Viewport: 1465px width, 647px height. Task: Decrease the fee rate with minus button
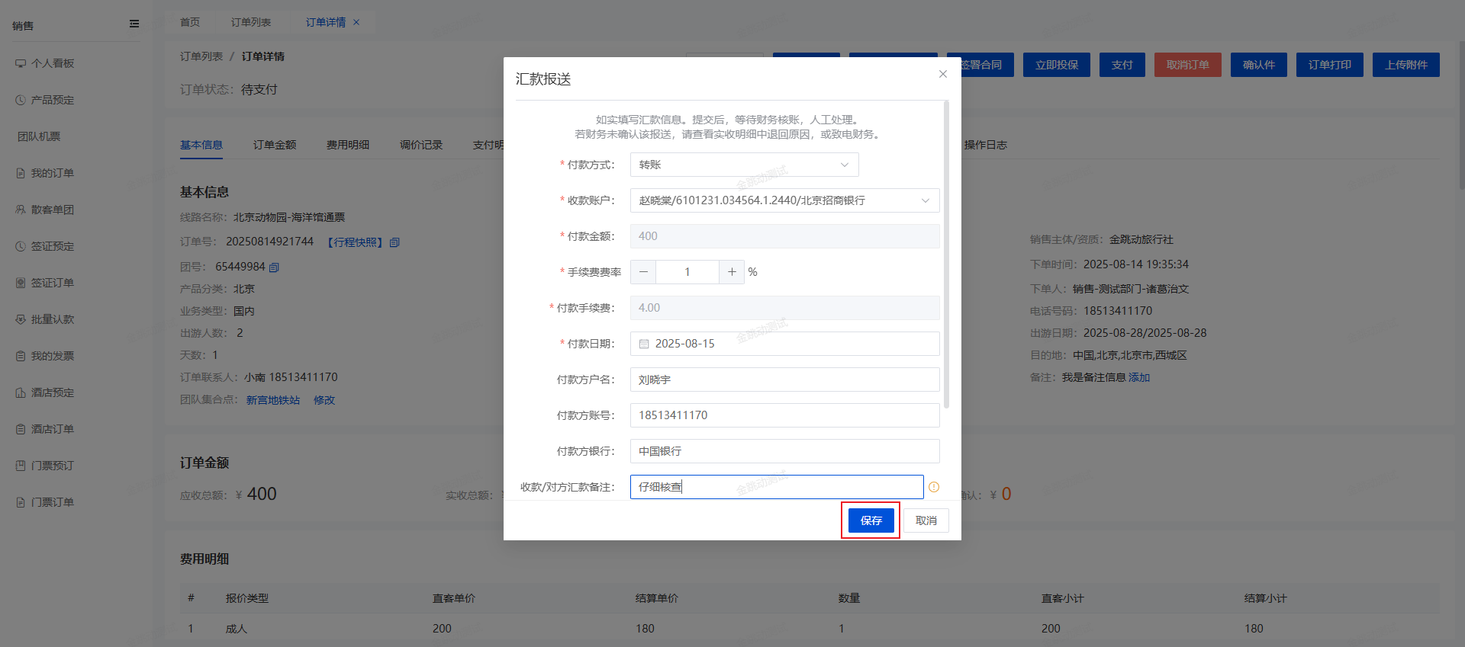click(x=643, y=272)
